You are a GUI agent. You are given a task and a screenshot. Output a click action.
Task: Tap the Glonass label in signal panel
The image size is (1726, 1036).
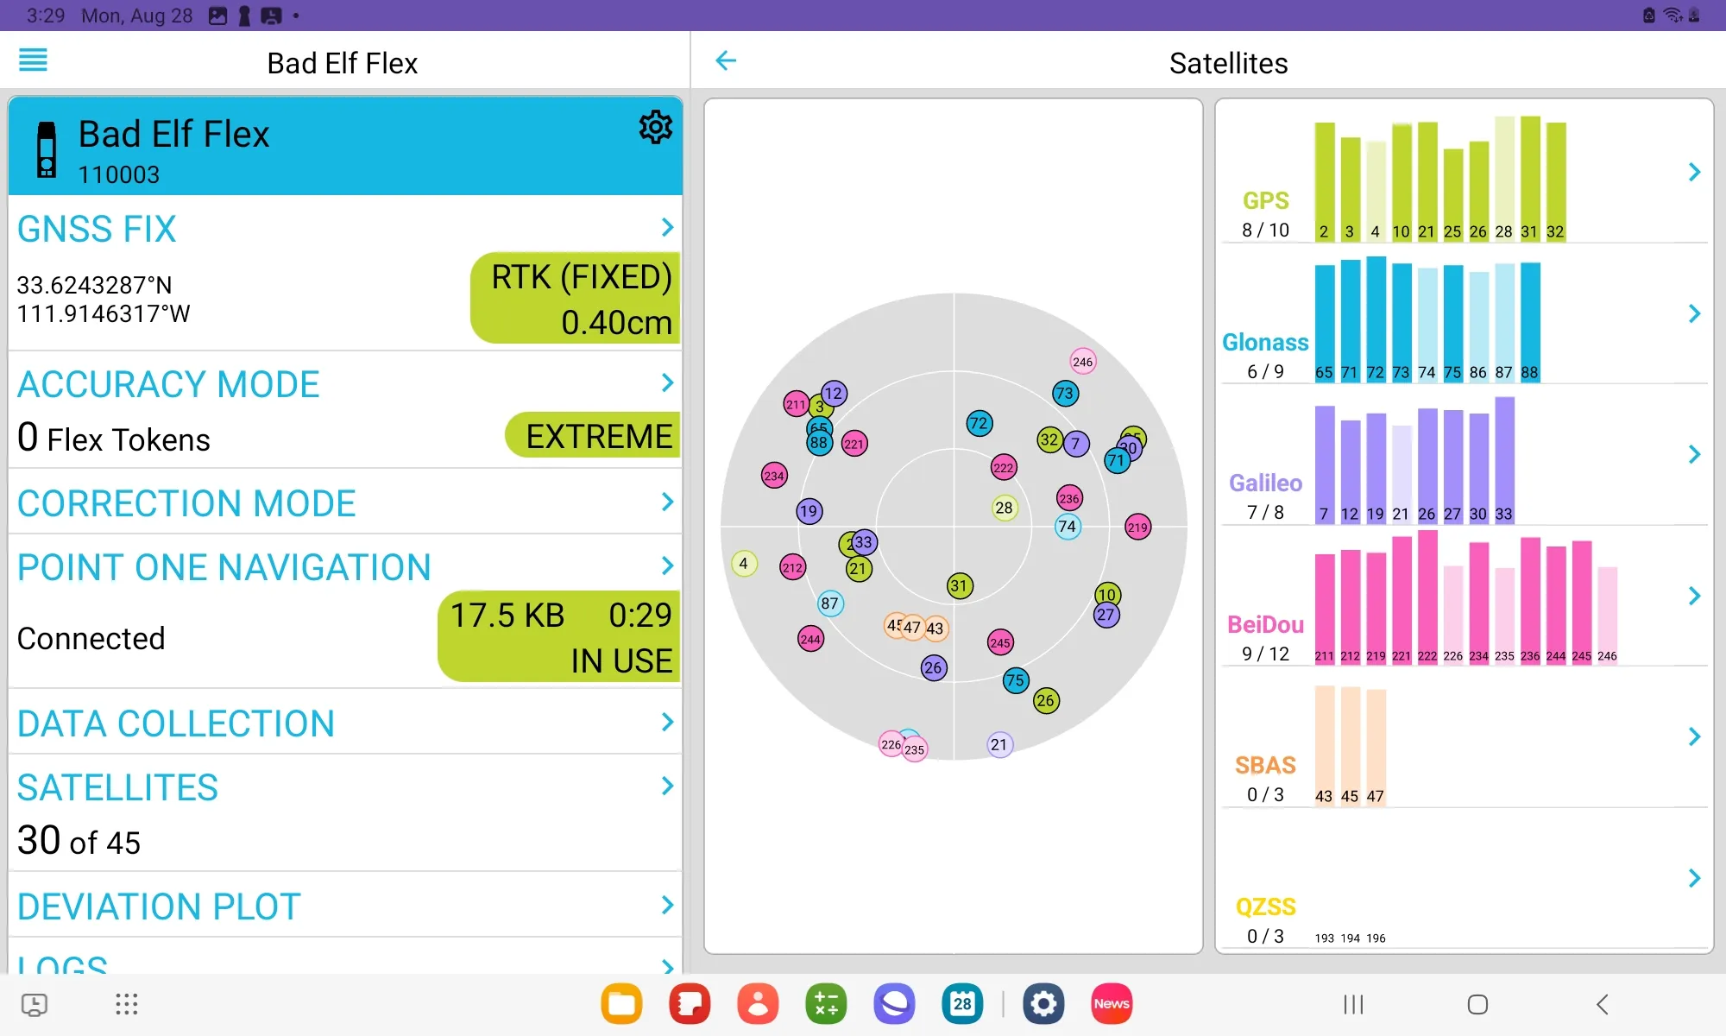coord(1265,342)
